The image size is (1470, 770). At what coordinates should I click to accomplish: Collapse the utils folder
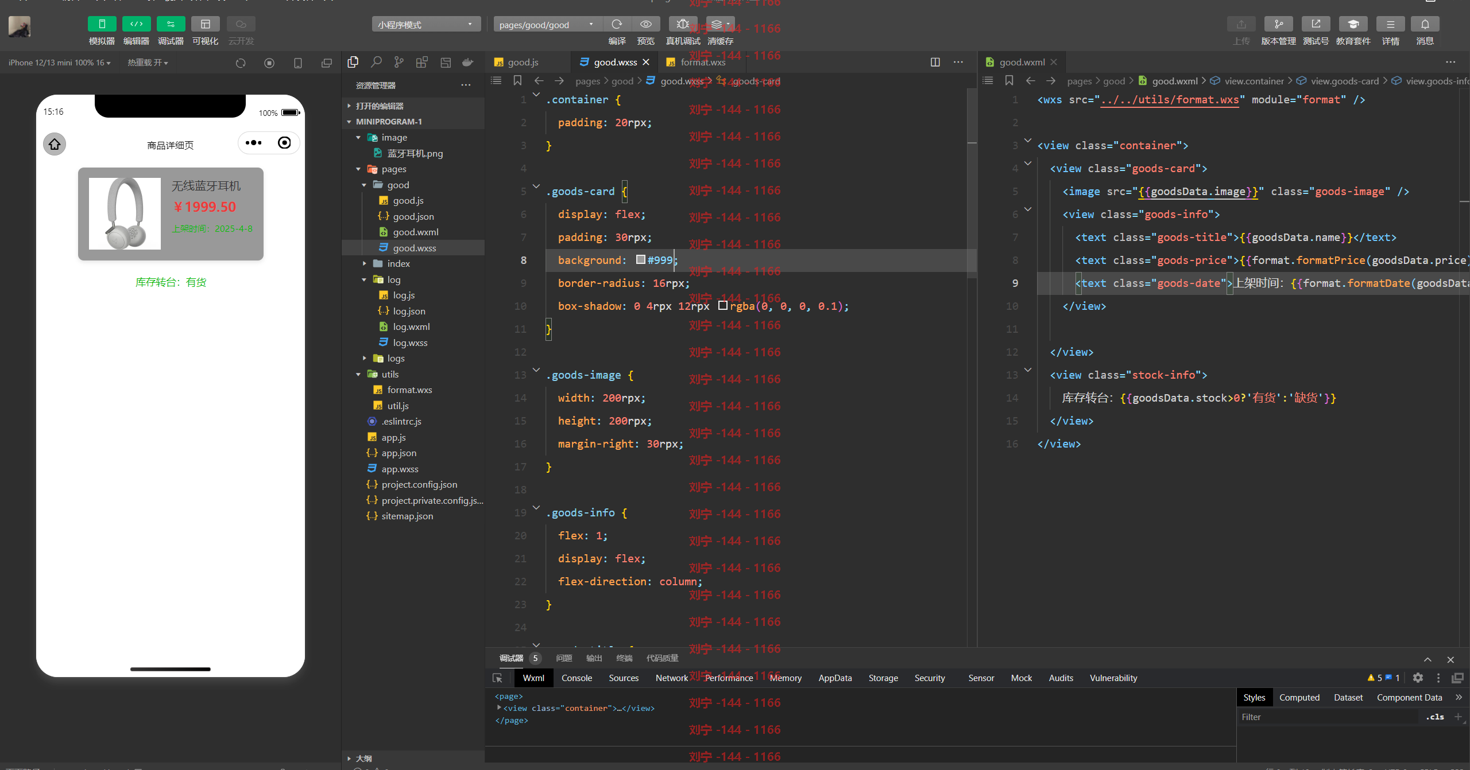click(358, 374)
